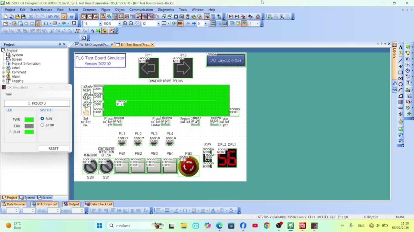Select the Text figure tool
The image size is (414, 232).
tap(401, 47)
